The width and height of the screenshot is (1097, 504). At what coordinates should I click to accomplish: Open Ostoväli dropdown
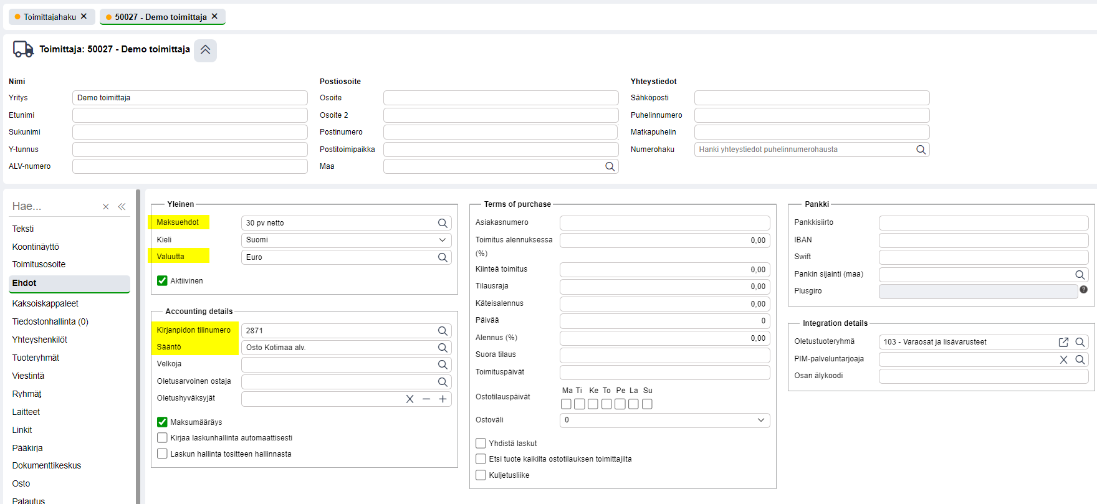pyautogui.click(x=664, y=421)
